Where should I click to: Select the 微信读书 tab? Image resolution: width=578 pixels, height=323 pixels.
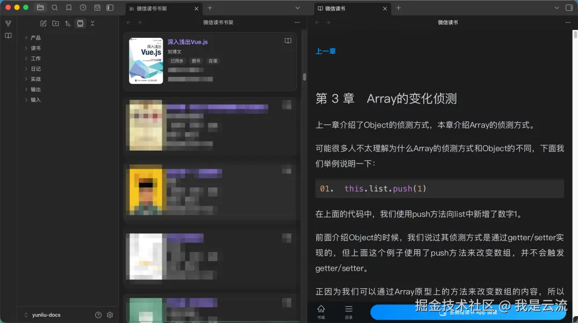pyautogui.click(x=352, y=9)
